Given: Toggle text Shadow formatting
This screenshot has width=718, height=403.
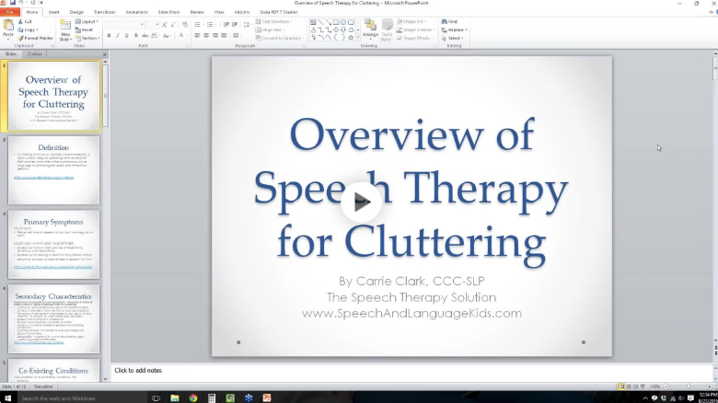Looking at the screenshot, I should pyautogui.click(x=136, y=35).
